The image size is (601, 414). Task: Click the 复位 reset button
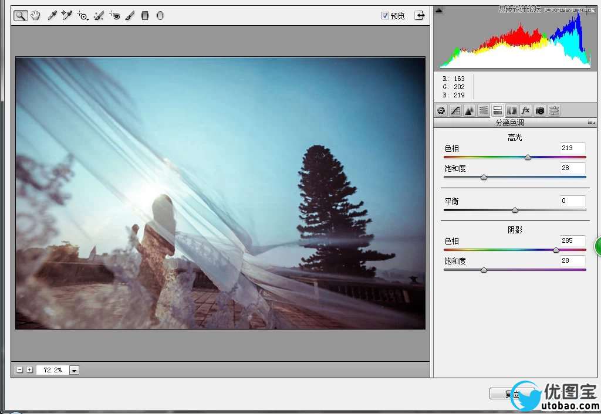click(512, 393)
